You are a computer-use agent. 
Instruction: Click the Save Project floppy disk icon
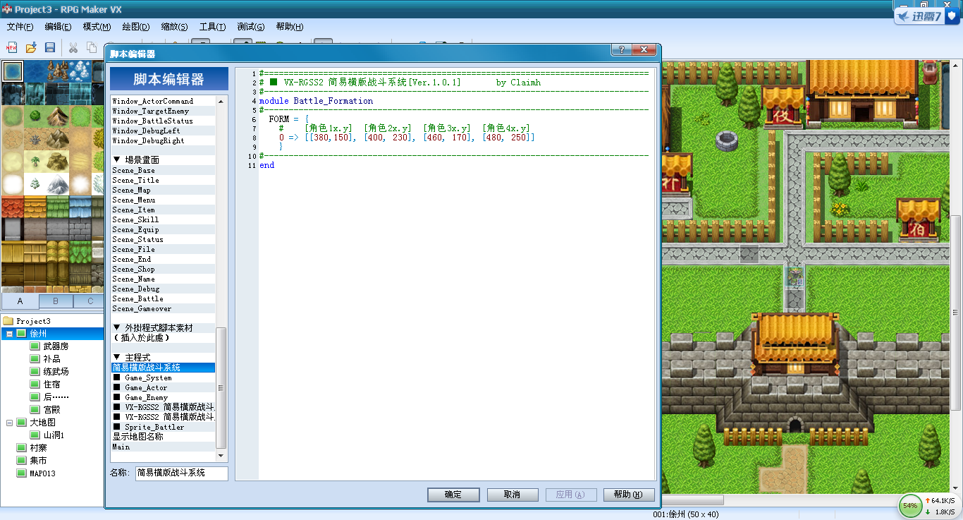(x=50, y=47)
